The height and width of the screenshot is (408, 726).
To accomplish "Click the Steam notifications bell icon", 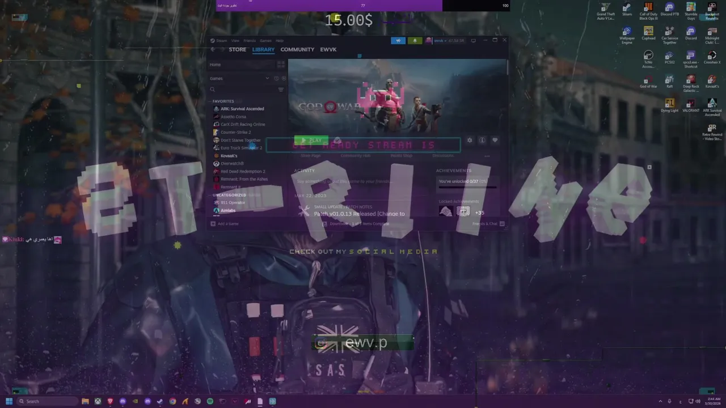I will click(415, 40).
